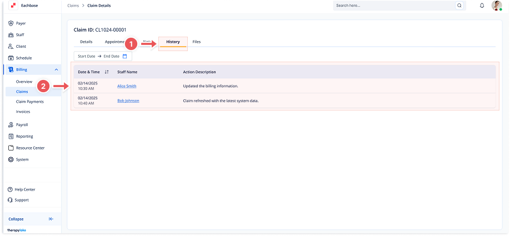
Task: Click the Billing sidebar icon
Action: (11, 69)
